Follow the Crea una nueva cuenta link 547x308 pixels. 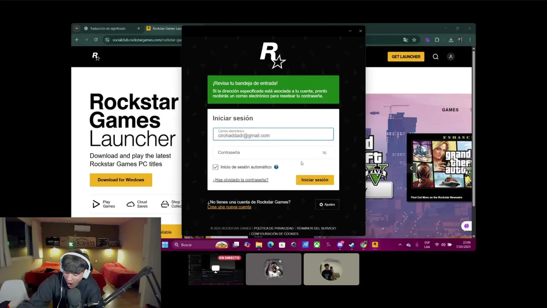point(229,207)
